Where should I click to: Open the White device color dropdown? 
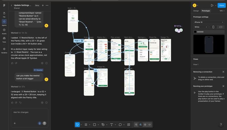(201, 27)
